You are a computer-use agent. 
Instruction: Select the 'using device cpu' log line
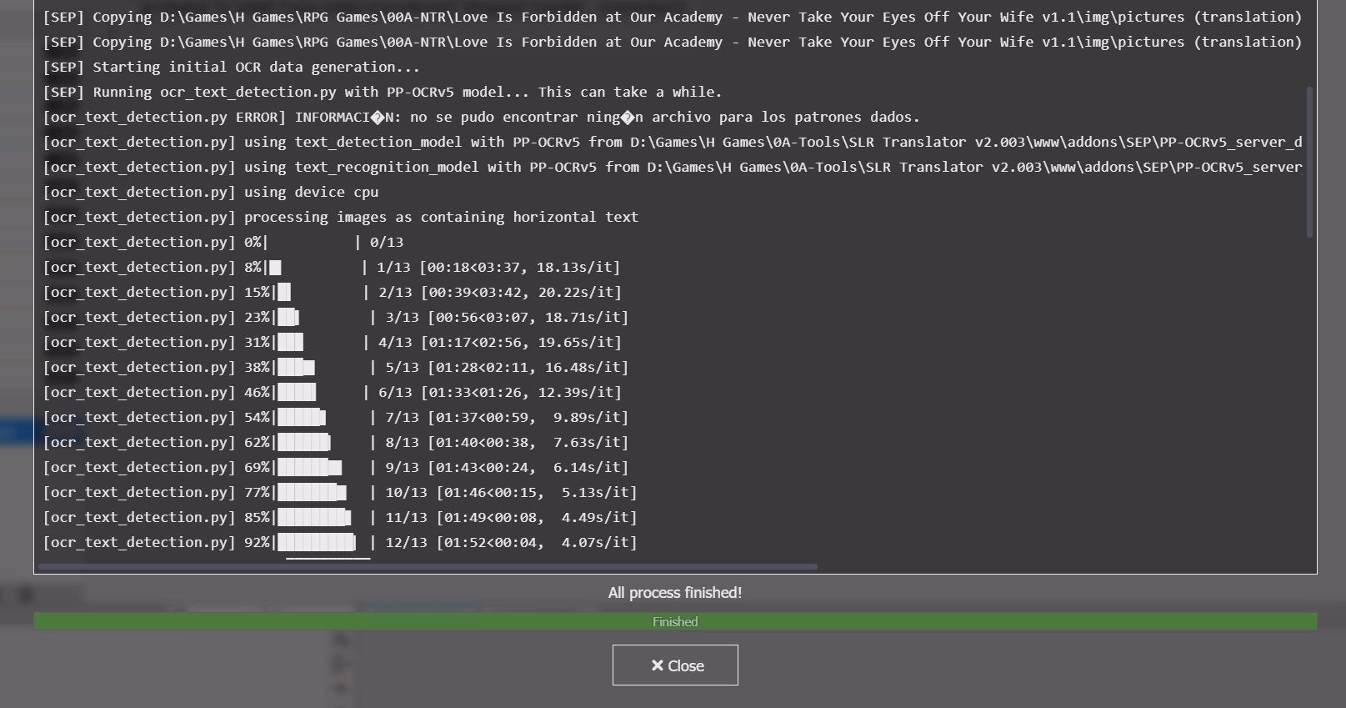coord(211,193)
